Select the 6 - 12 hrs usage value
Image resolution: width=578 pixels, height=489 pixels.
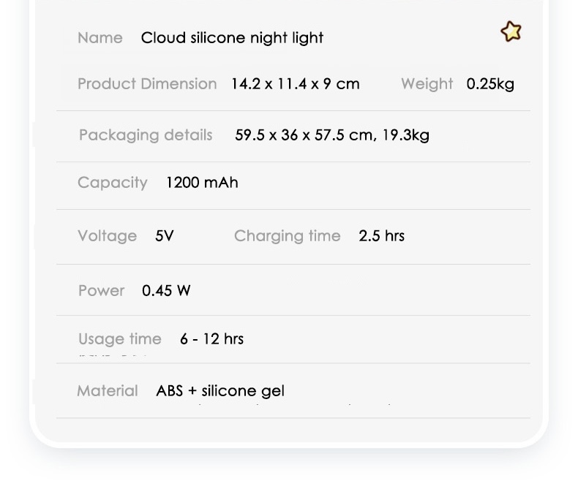click(211, 339)
